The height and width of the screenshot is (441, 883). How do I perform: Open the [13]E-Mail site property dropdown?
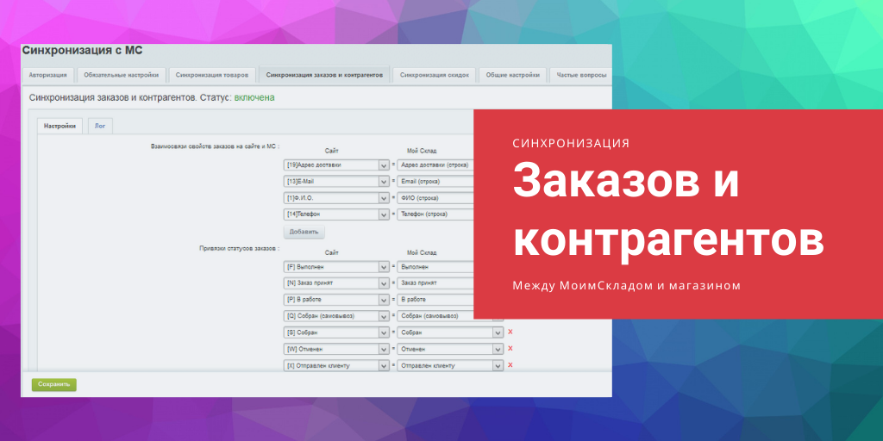click(x=336, y=181)
